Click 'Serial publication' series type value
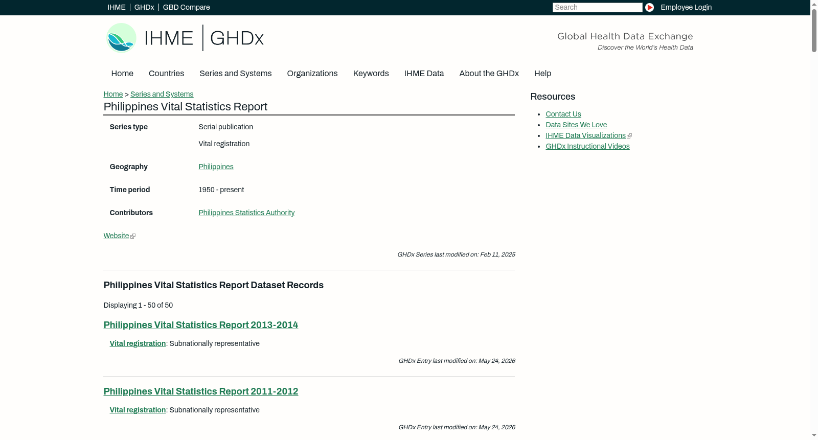This screenshot has width=818, height=440. click(225, 127)
